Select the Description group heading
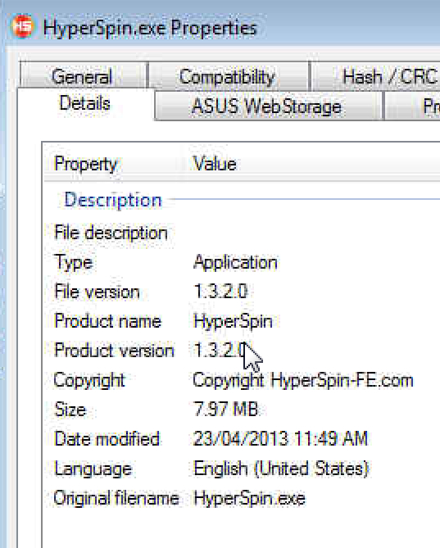The width and height of the screenshot is (440, 548). click(x=113, y=200)
